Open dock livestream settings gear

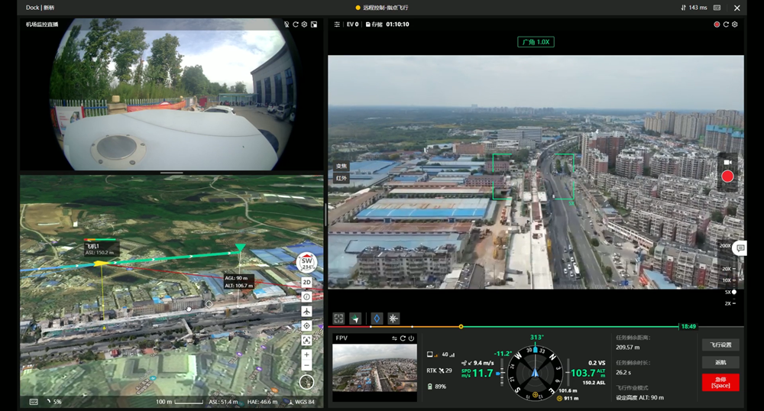[304, 24]
